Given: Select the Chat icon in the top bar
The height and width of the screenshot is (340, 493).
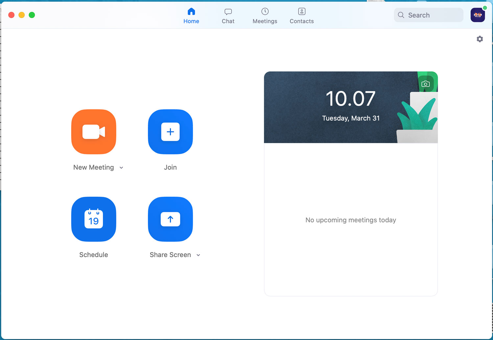Looking at the screenshot, I should (x=228, y=11).
